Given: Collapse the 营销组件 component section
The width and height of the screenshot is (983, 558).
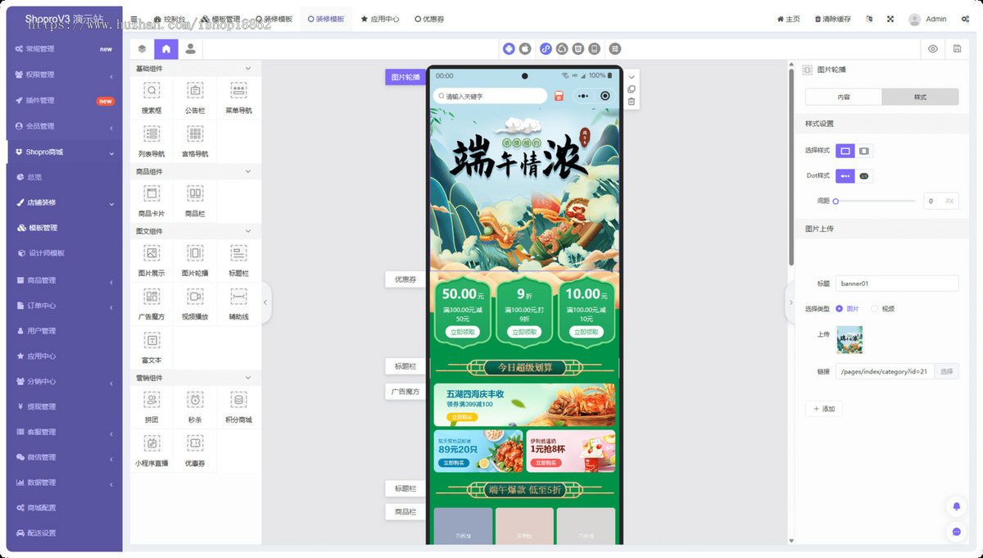Looking at the screenshot, I should tap(249, 377).
